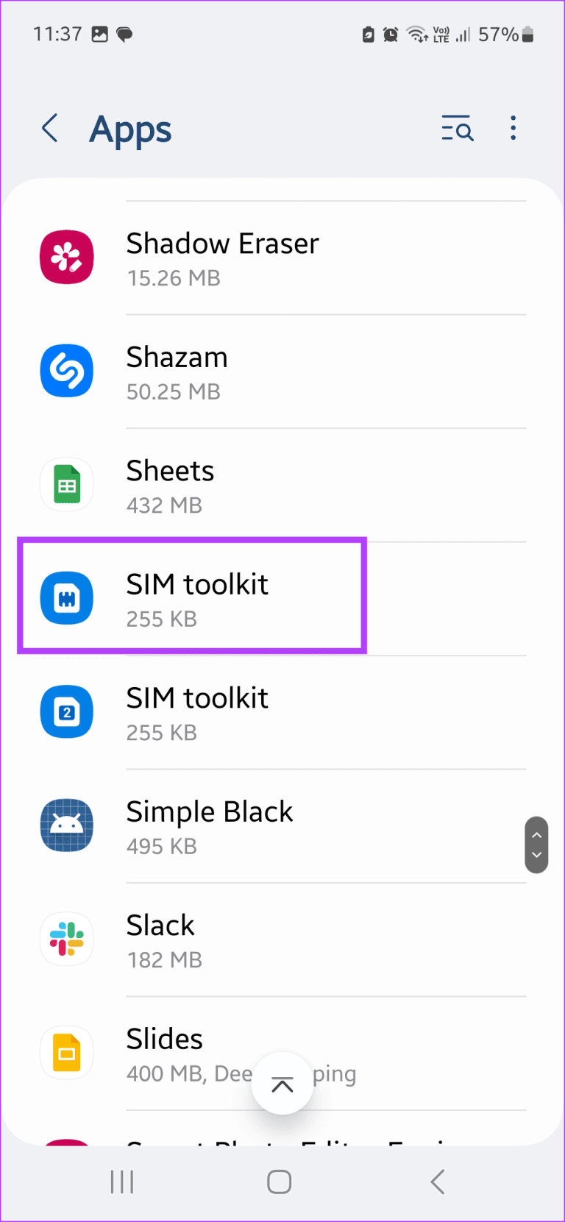
Task: Tap the Simple Black app icon
Action: 67,825
